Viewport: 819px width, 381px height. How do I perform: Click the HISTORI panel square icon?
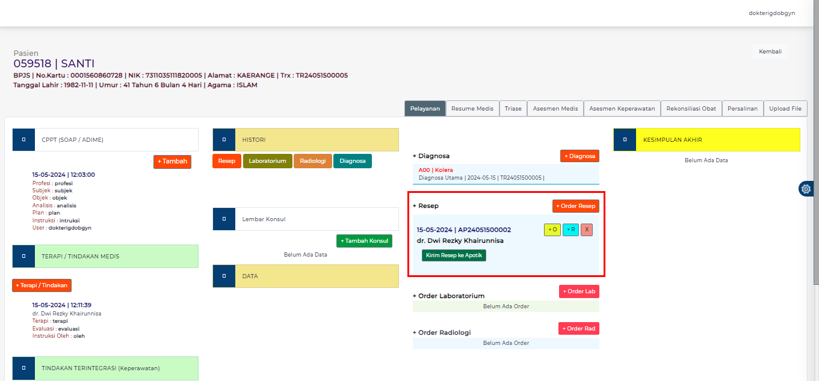pos(224,139)
